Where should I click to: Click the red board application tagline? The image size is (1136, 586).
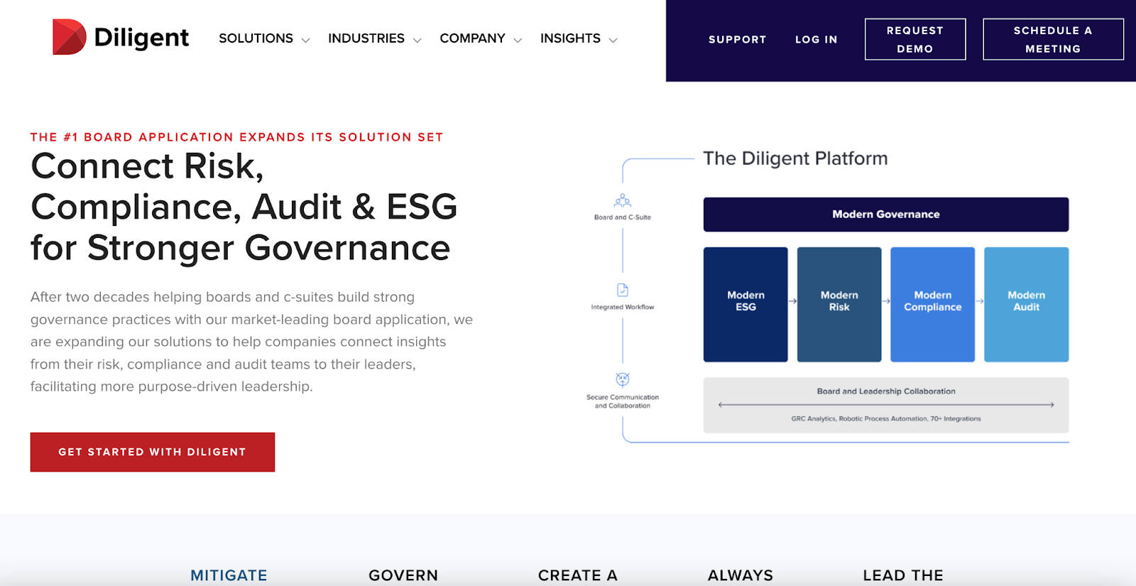tap(237, 137)
